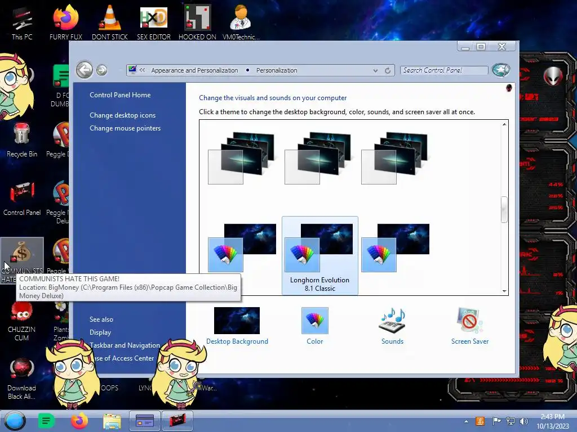Click the theme list scroll down arrow
This screenshot has height=432, width=577.
[x=504, y=291]
